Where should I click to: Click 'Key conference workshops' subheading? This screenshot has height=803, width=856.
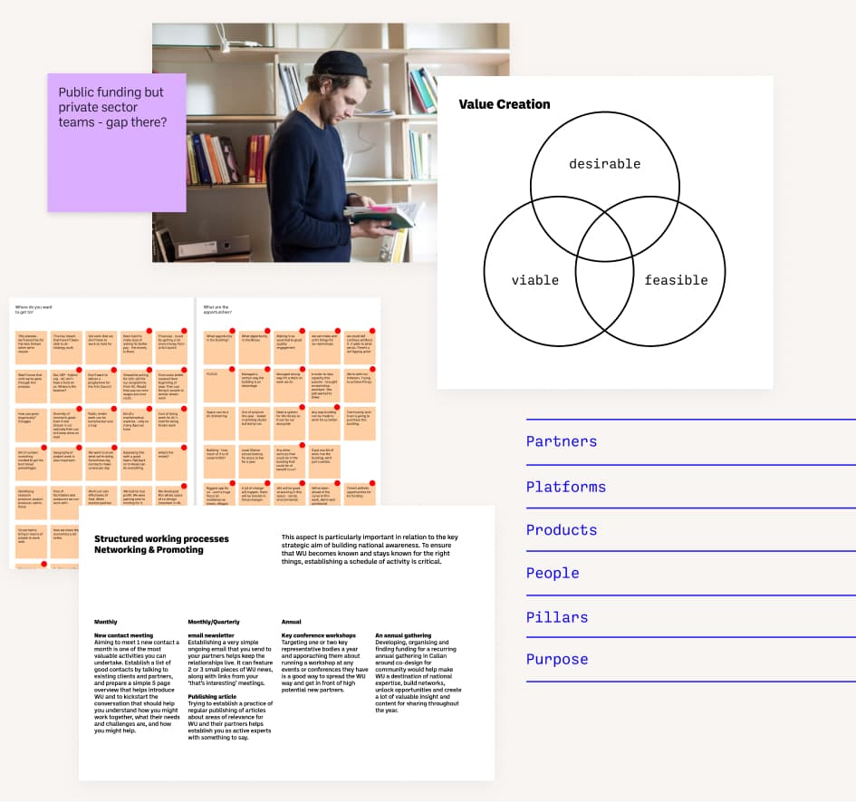[318, 635]
